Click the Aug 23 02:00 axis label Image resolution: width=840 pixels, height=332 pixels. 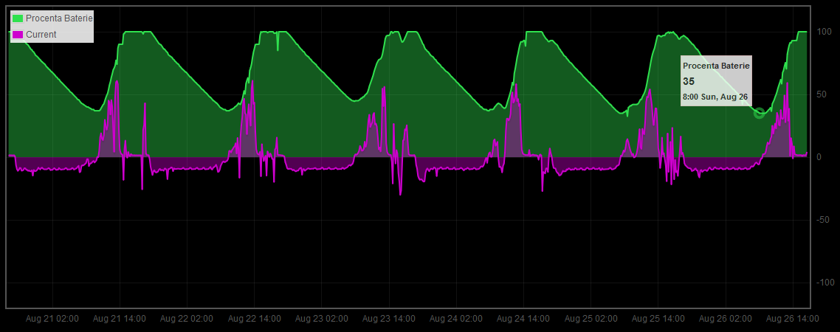(322, 319)
